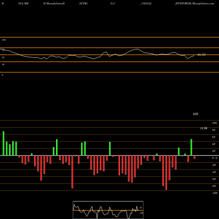Click the 'SI & MR' header text
219x219 pixels.
pos(23,4)
